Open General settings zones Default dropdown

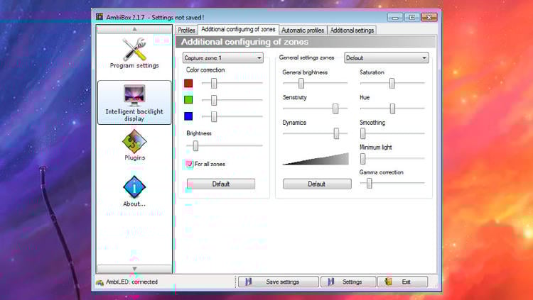coord(386,57)
